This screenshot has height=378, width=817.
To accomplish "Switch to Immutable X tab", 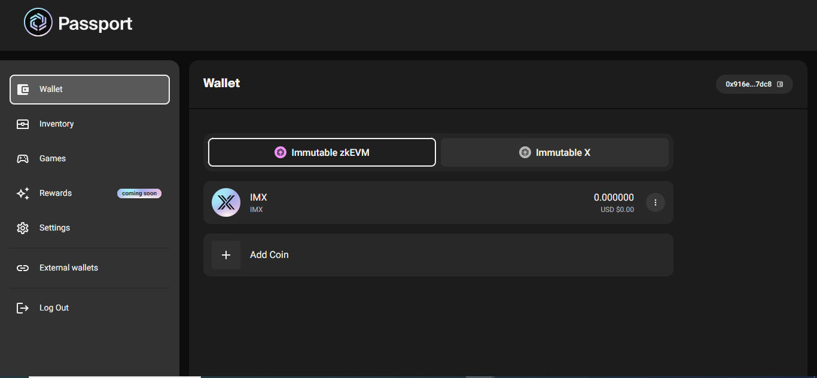I will (x=554, y=152).
